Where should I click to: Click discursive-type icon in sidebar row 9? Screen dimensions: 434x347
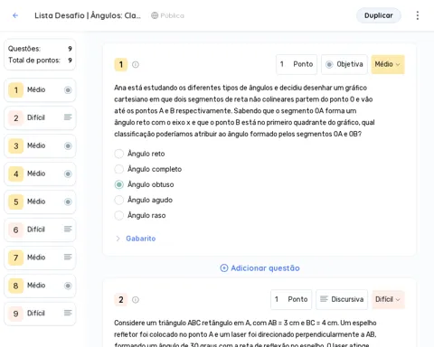point(68,313)
